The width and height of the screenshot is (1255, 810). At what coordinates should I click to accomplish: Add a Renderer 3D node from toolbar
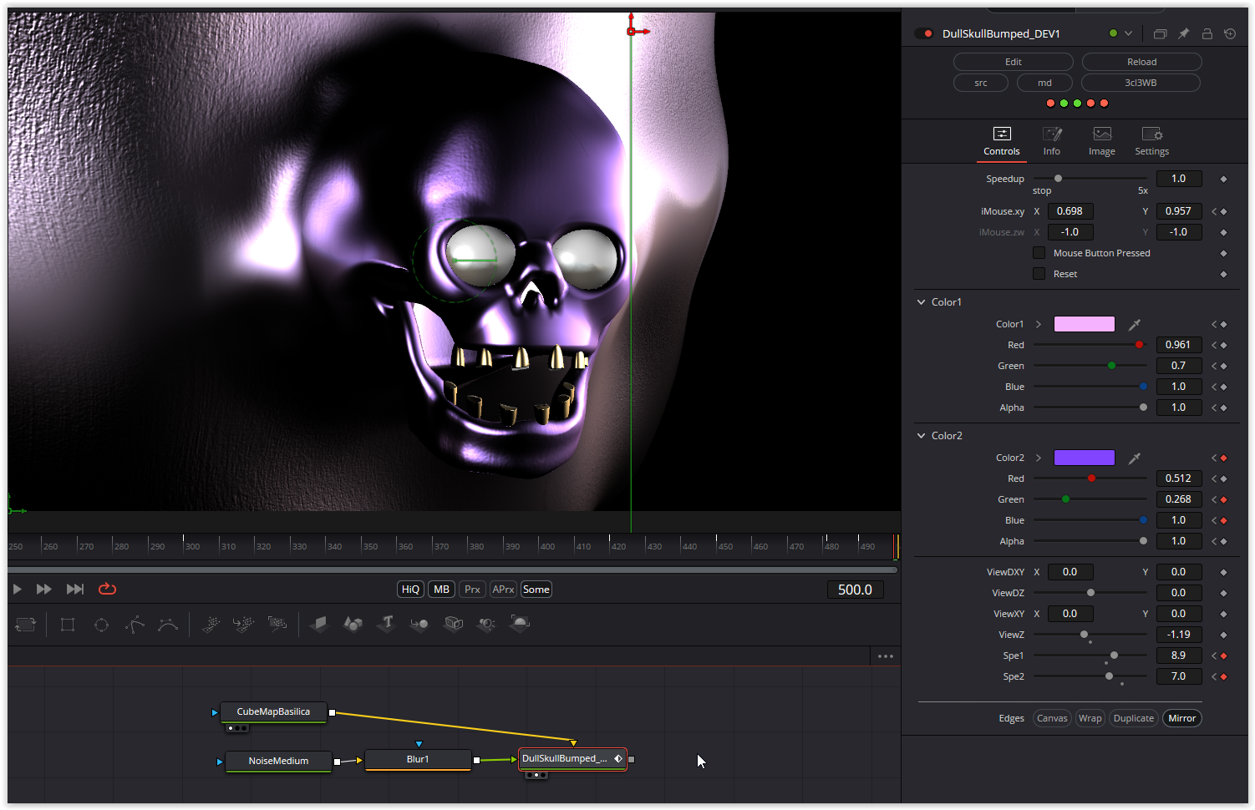pos(520,624)
